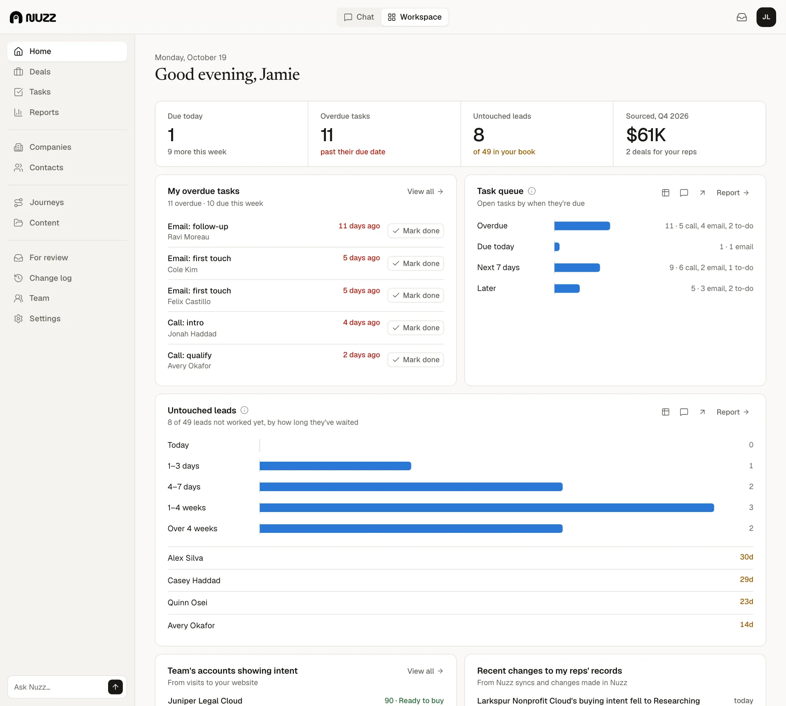Click the Untouched leads stat card

tap(537, 134)
